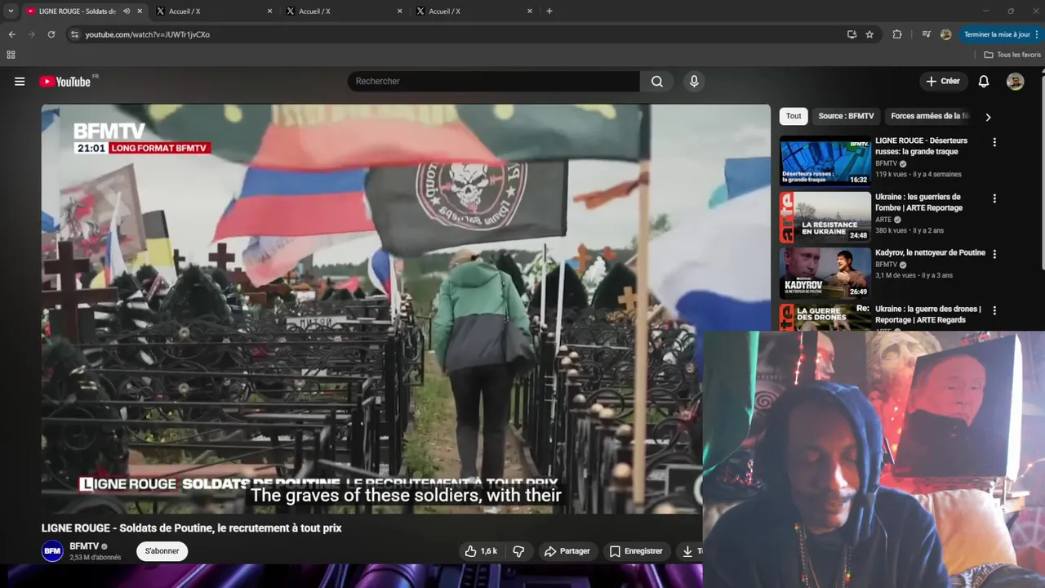The width and height of the screenshot is (1045, 588).
Task: Open Ukraine : la guerre des drones title
Action: coord(927,314)
